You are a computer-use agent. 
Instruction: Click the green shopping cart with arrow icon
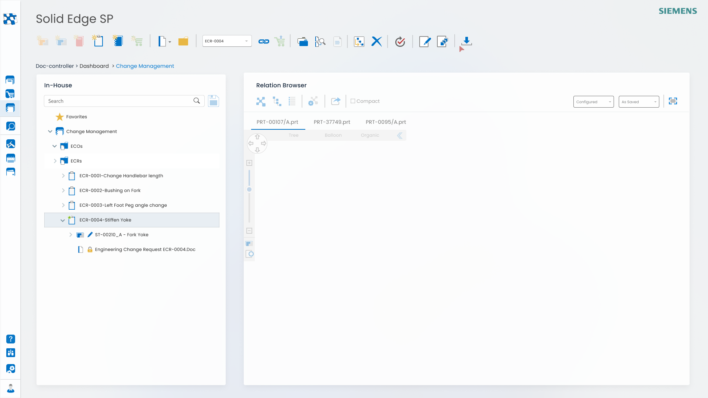pos(280,41)
